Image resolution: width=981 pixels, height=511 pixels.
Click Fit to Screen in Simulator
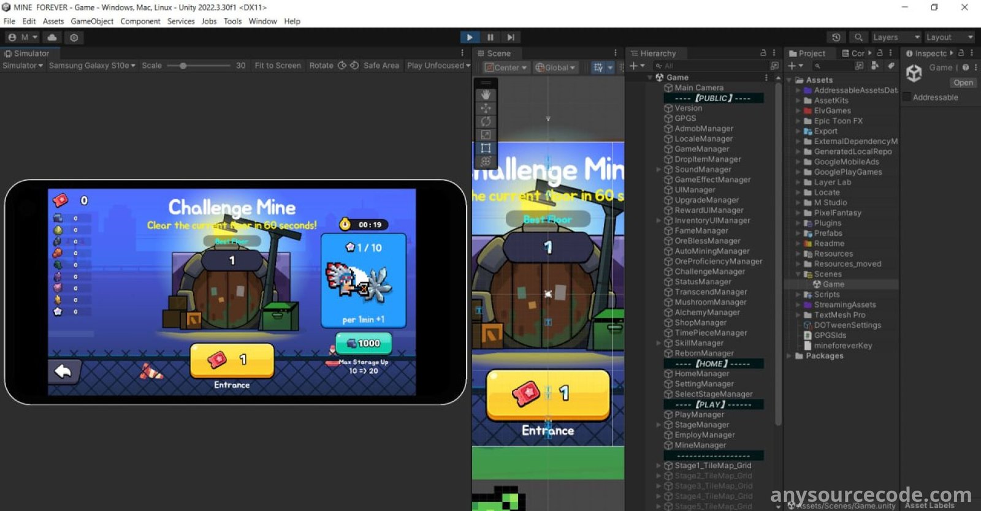coord(278,66)
